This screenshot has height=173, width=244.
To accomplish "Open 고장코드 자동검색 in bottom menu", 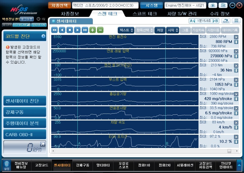I will (x=206, y=165).
